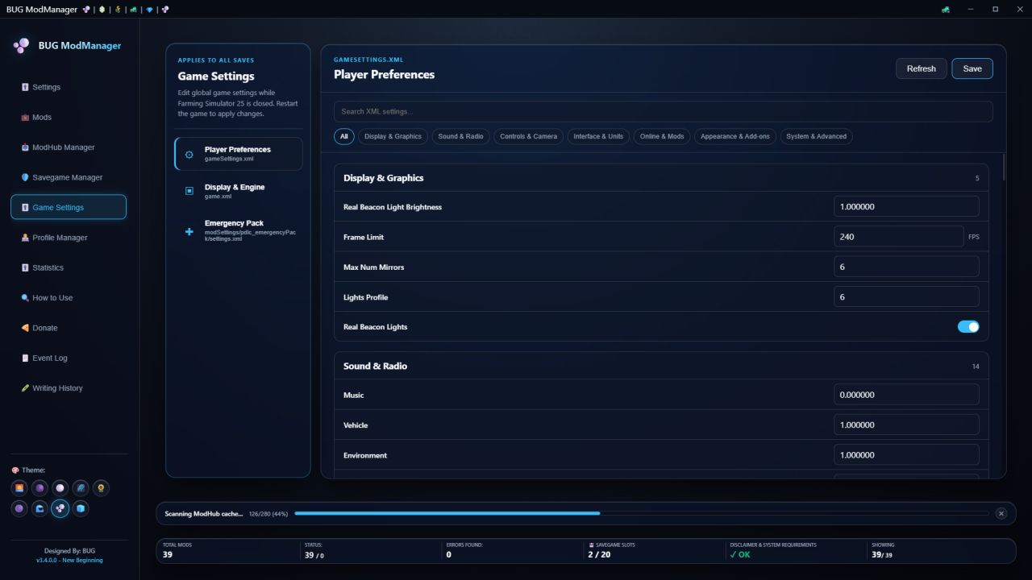1032x580 pixels.
Task: Open the Game Settings sidebar item
Action: pos(69,207)
